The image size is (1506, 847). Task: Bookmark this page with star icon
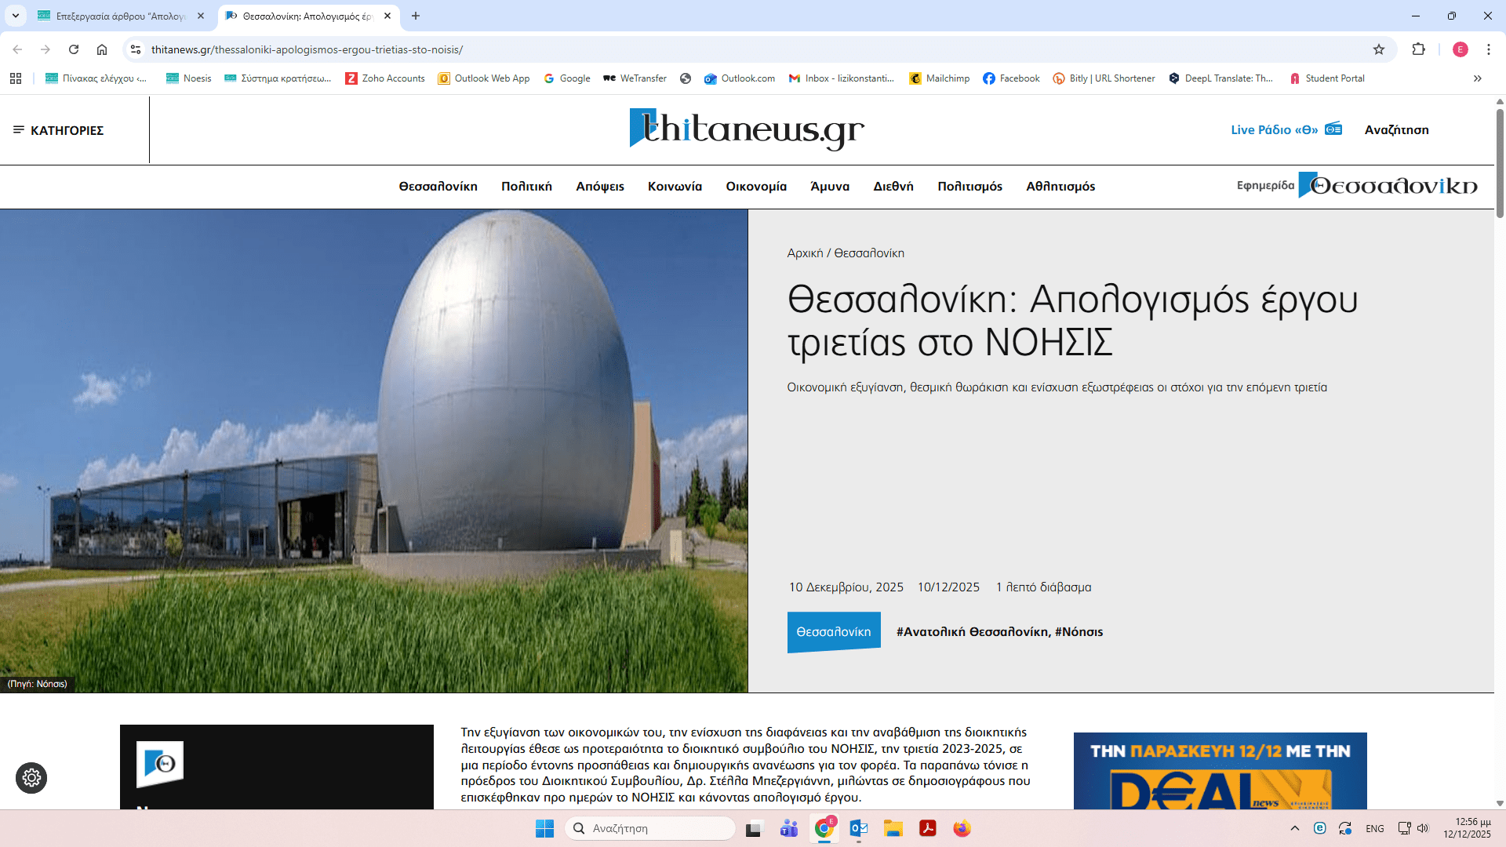coord(1379,49)
